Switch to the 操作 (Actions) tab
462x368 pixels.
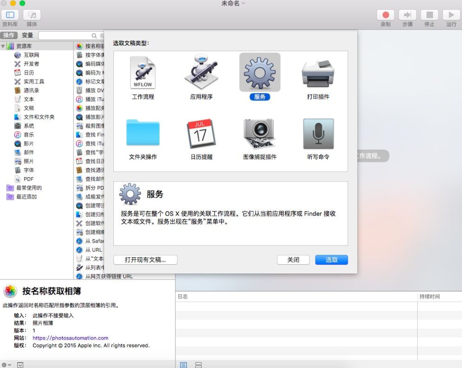click(x=8, y=35)
